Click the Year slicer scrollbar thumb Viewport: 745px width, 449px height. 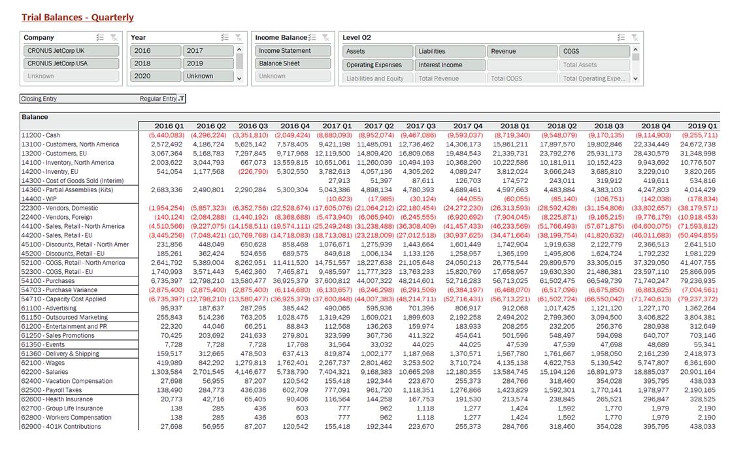[239, 61]
